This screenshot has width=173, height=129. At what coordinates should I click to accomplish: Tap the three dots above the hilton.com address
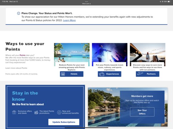(x=86, y=1)
